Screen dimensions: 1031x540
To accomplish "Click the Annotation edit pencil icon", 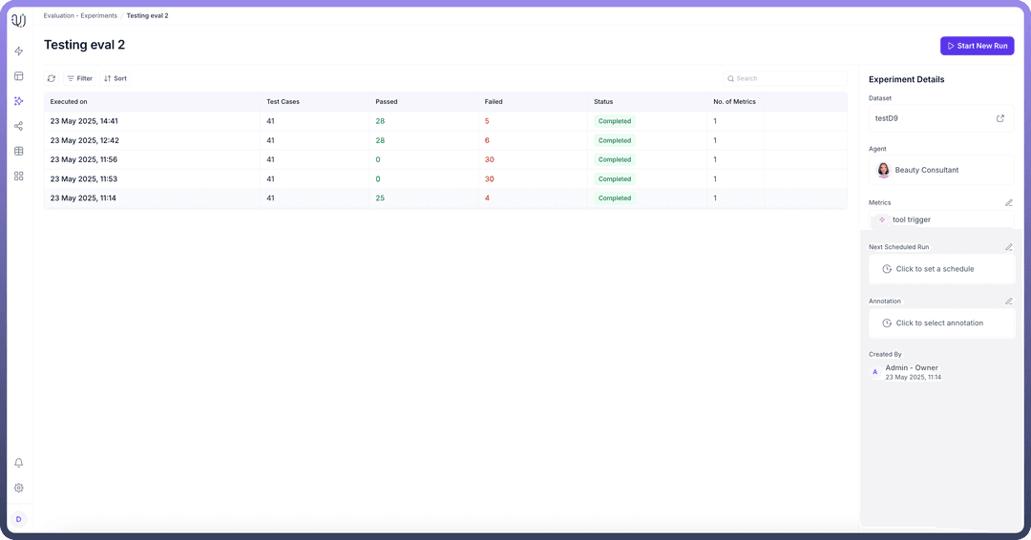I will pyautogui.click(x=1009, y=301).
